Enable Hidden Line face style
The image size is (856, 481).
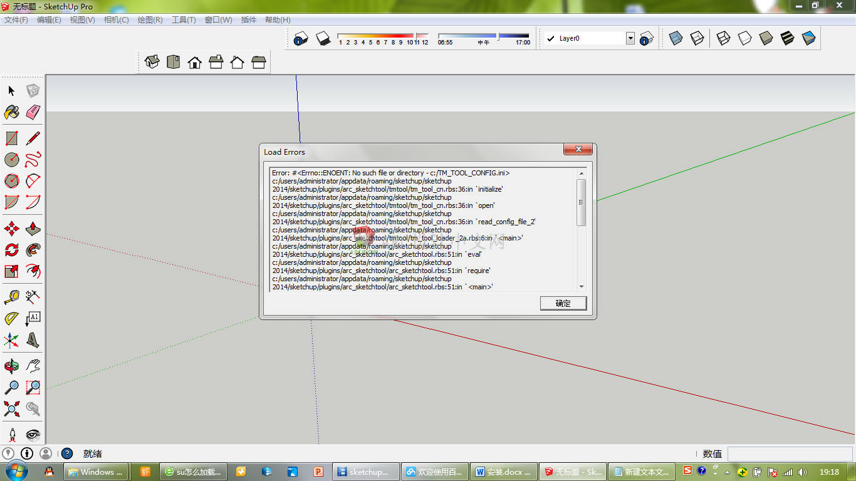click(745, 38)
